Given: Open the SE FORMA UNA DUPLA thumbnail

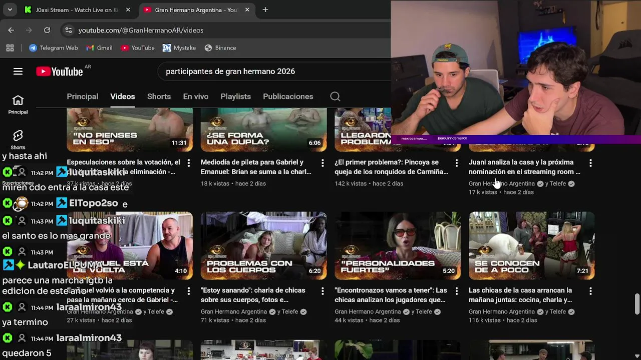Looking at the screenshot, I should (x=263, y=130).
